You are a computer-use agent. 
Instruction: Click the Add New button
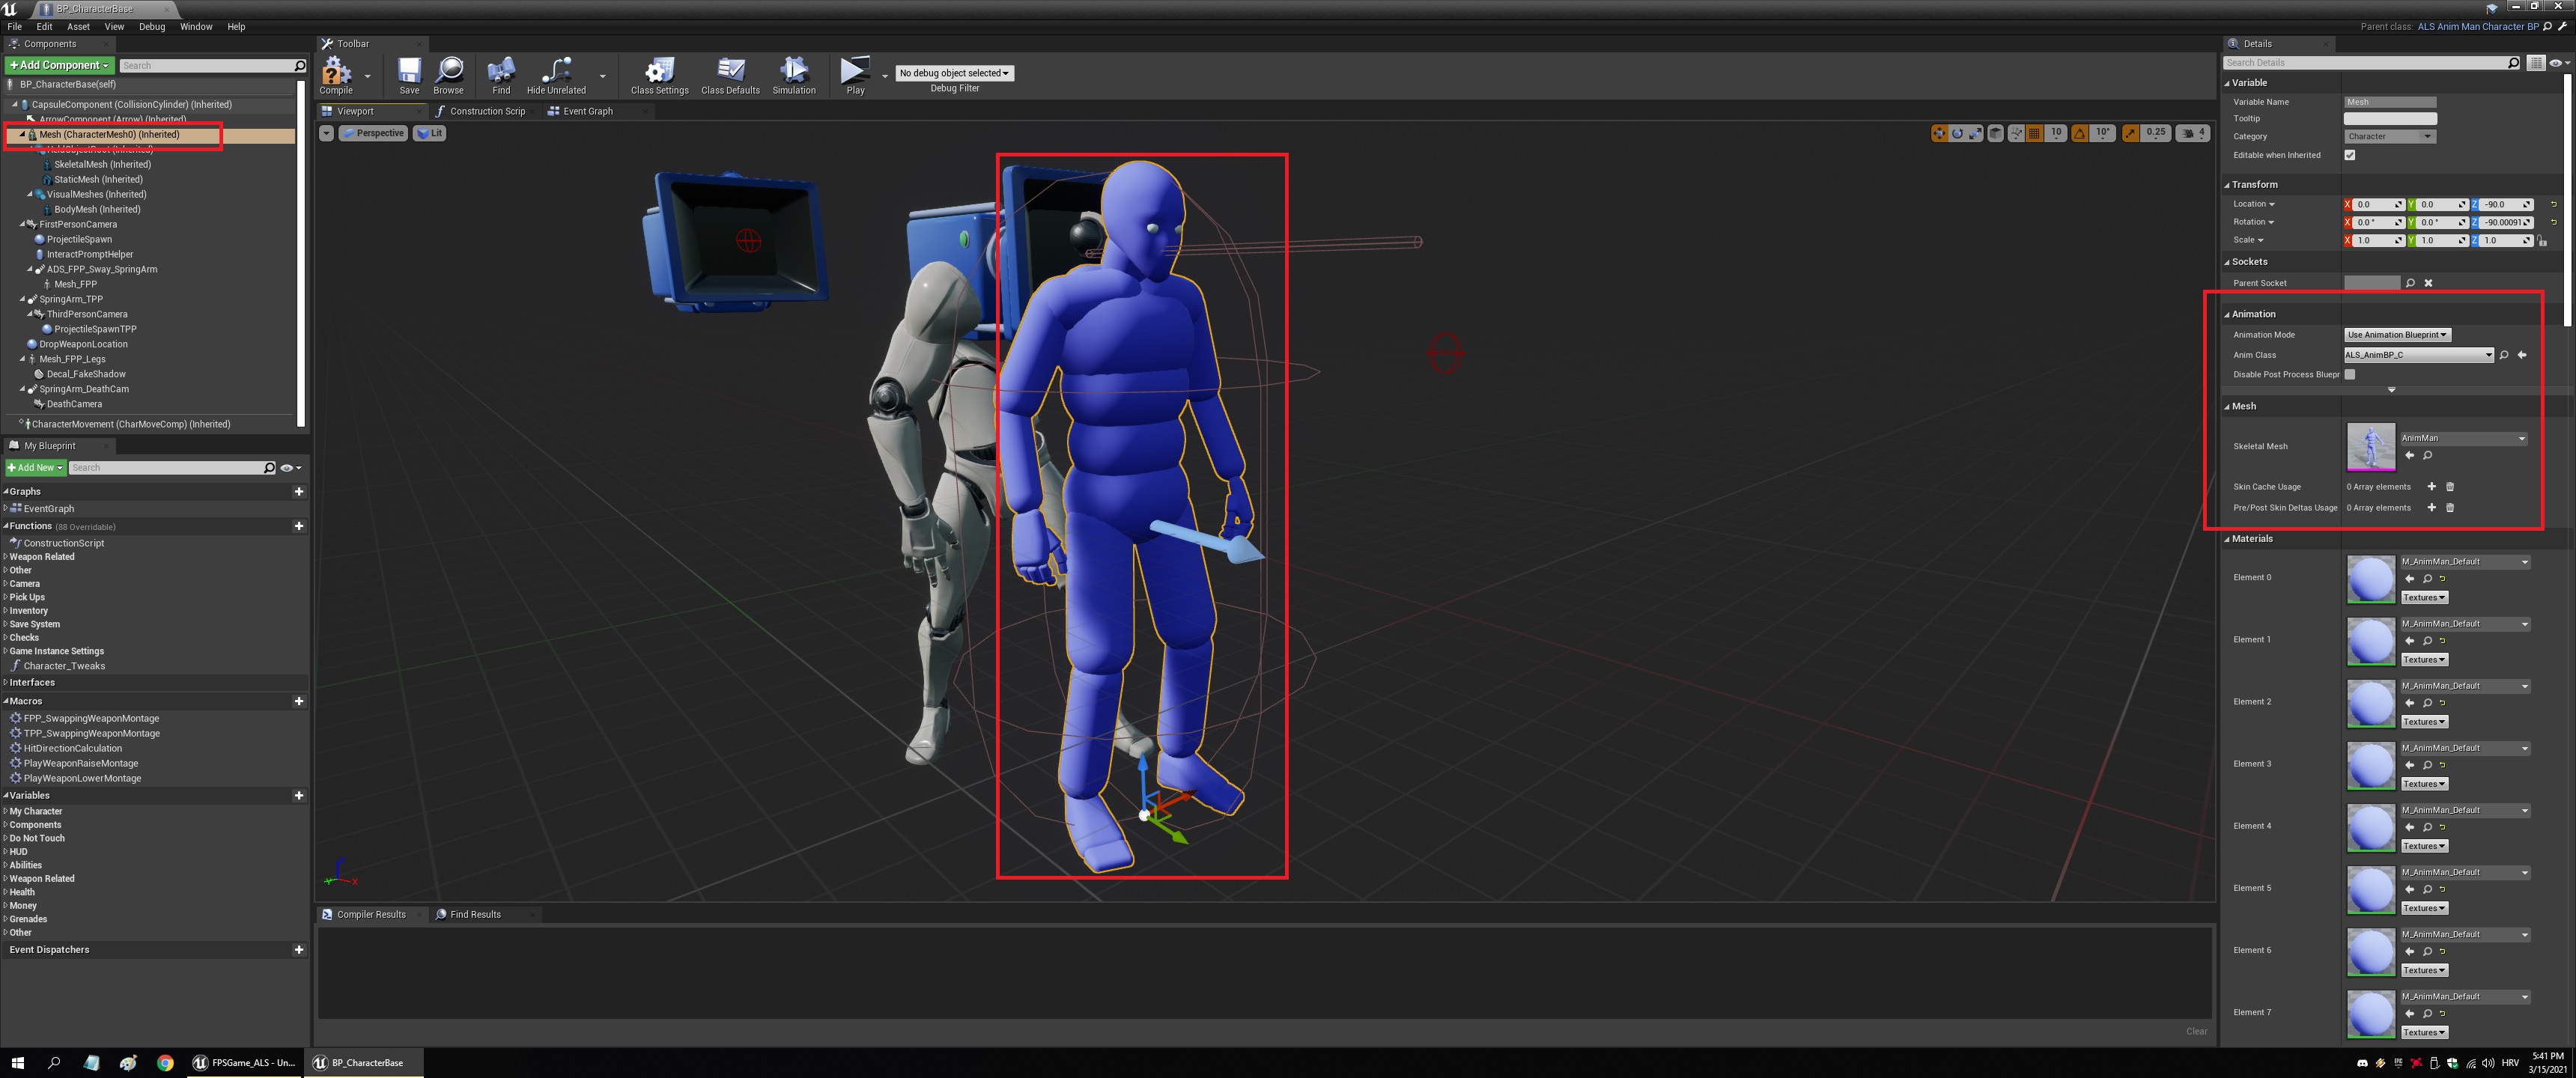click(35, 468)
